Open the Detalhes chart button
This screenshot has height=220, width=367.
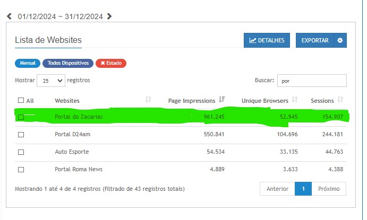(267, 40)
